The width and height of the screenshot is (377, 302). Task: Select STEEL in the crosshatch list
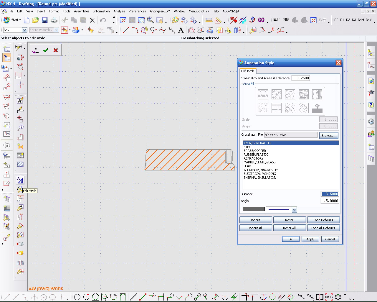click(x=248, y=147)
